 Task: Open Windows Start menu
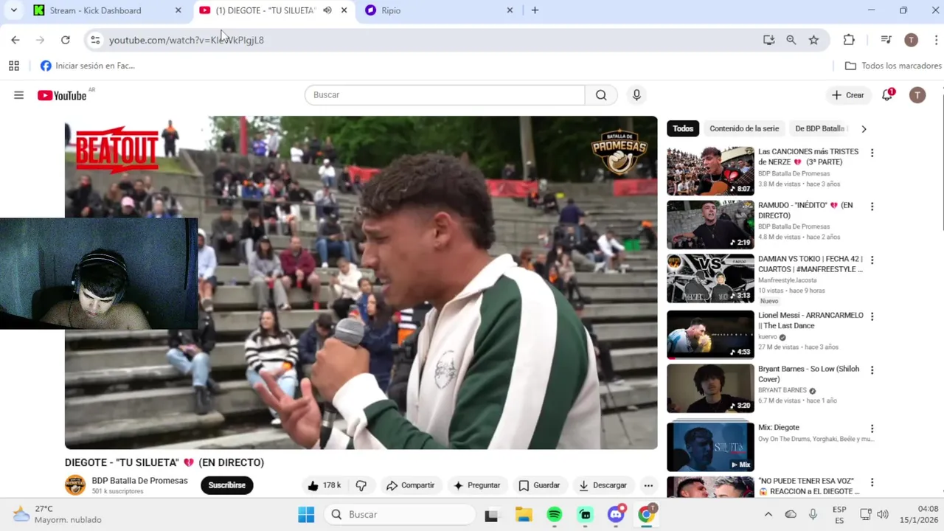[x=306, y=514]
